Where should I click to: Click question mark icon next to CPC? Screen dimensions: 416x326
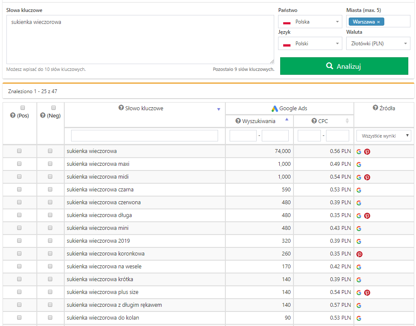click(x=314, y=121)
